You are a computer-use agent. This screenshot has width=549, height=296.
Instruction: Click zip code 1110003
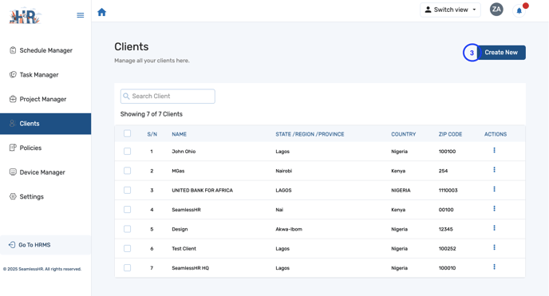(448, 191)
